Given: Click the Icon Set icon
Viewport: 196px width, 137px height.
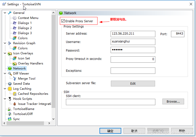Looking at the screenshot, I should pos(15,58).
